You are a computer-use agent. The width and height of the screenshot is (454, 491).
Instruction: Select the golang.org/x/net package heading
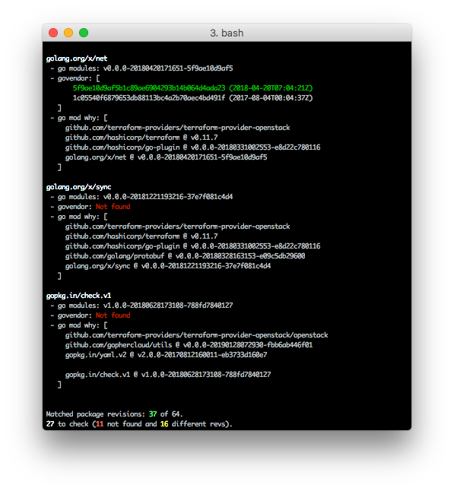click(77, 59)
